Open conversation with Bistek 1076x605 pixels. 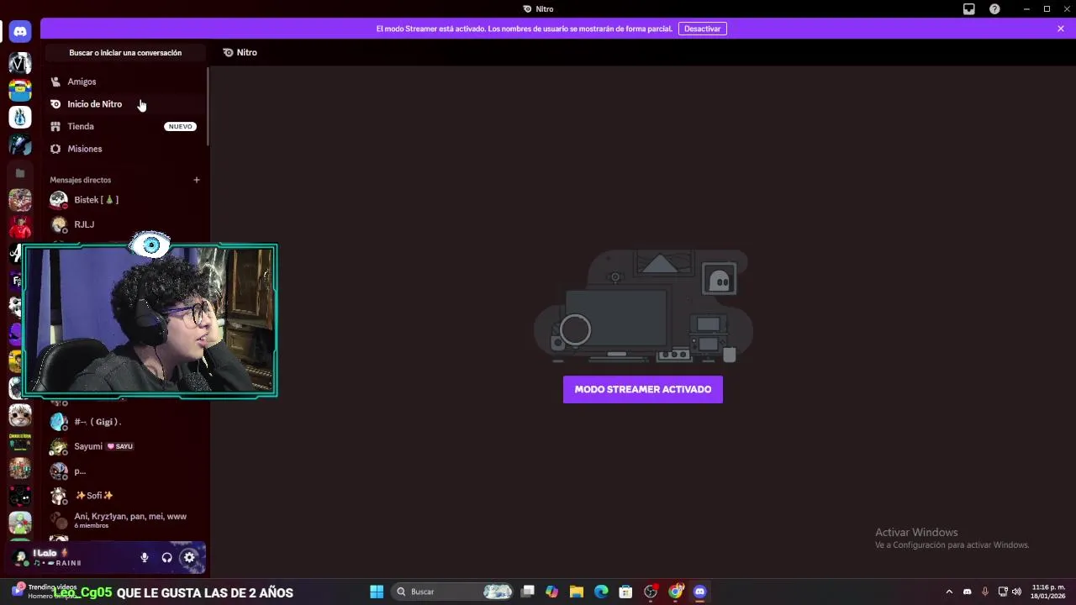tap(126, 200)
